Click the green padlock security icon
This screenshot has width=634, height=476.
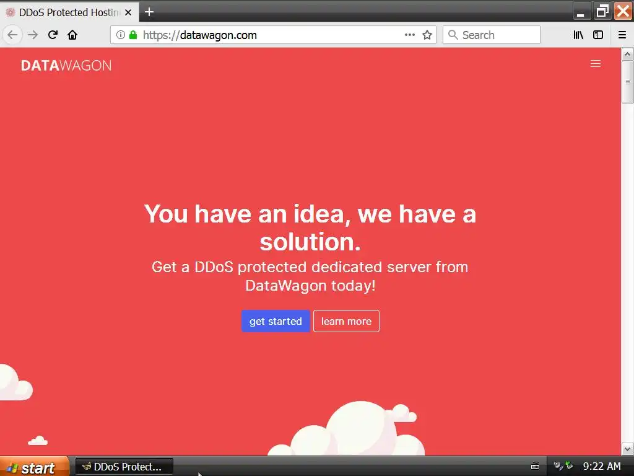(133, 35)
